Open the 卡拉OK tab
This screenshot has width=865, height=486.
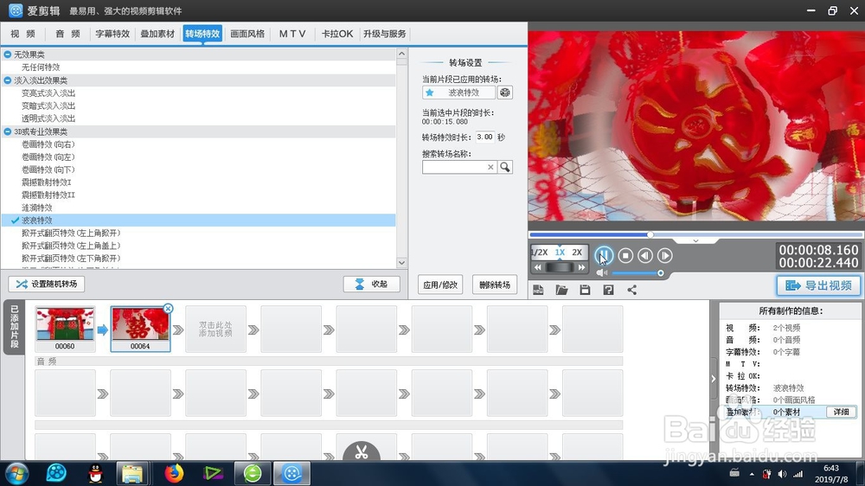coord(337,34)
